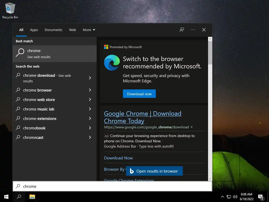Click the Download Now link
This screenshot has width=269, height=202.
pos(118,158)
